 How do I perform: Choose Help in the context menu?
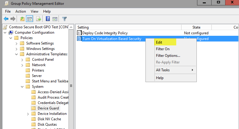[x=171, y=78]
